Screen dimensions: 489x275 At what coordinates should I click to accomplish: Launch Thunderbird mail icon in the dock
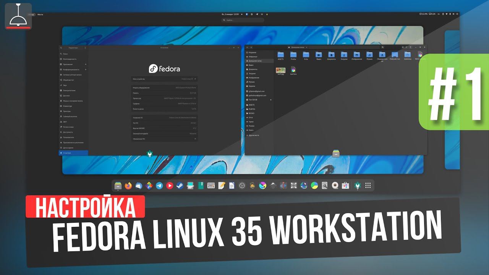(x=139, y=186)
